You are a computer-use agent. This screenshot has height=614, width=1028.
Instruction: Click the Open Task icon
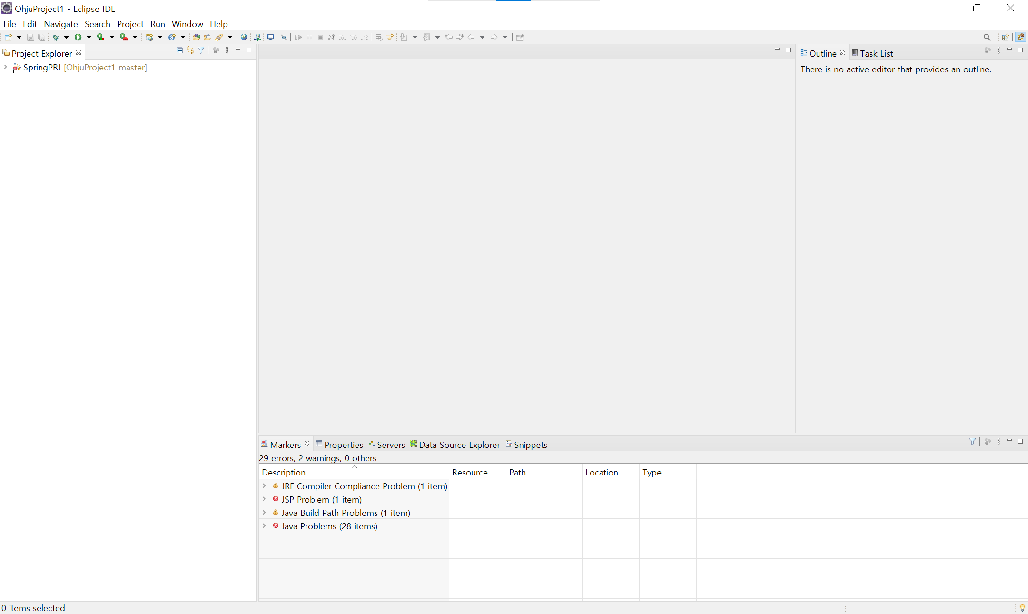point(207,37)
